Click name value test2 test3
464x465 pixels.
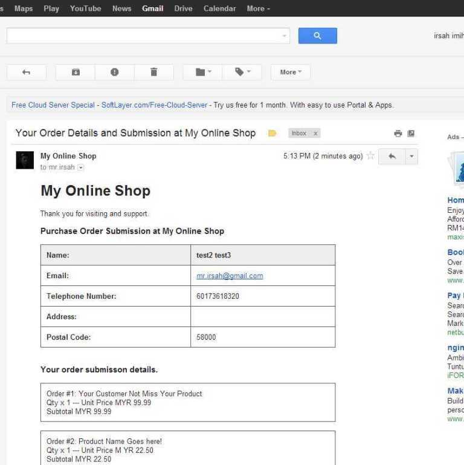[x=214, y=255]
